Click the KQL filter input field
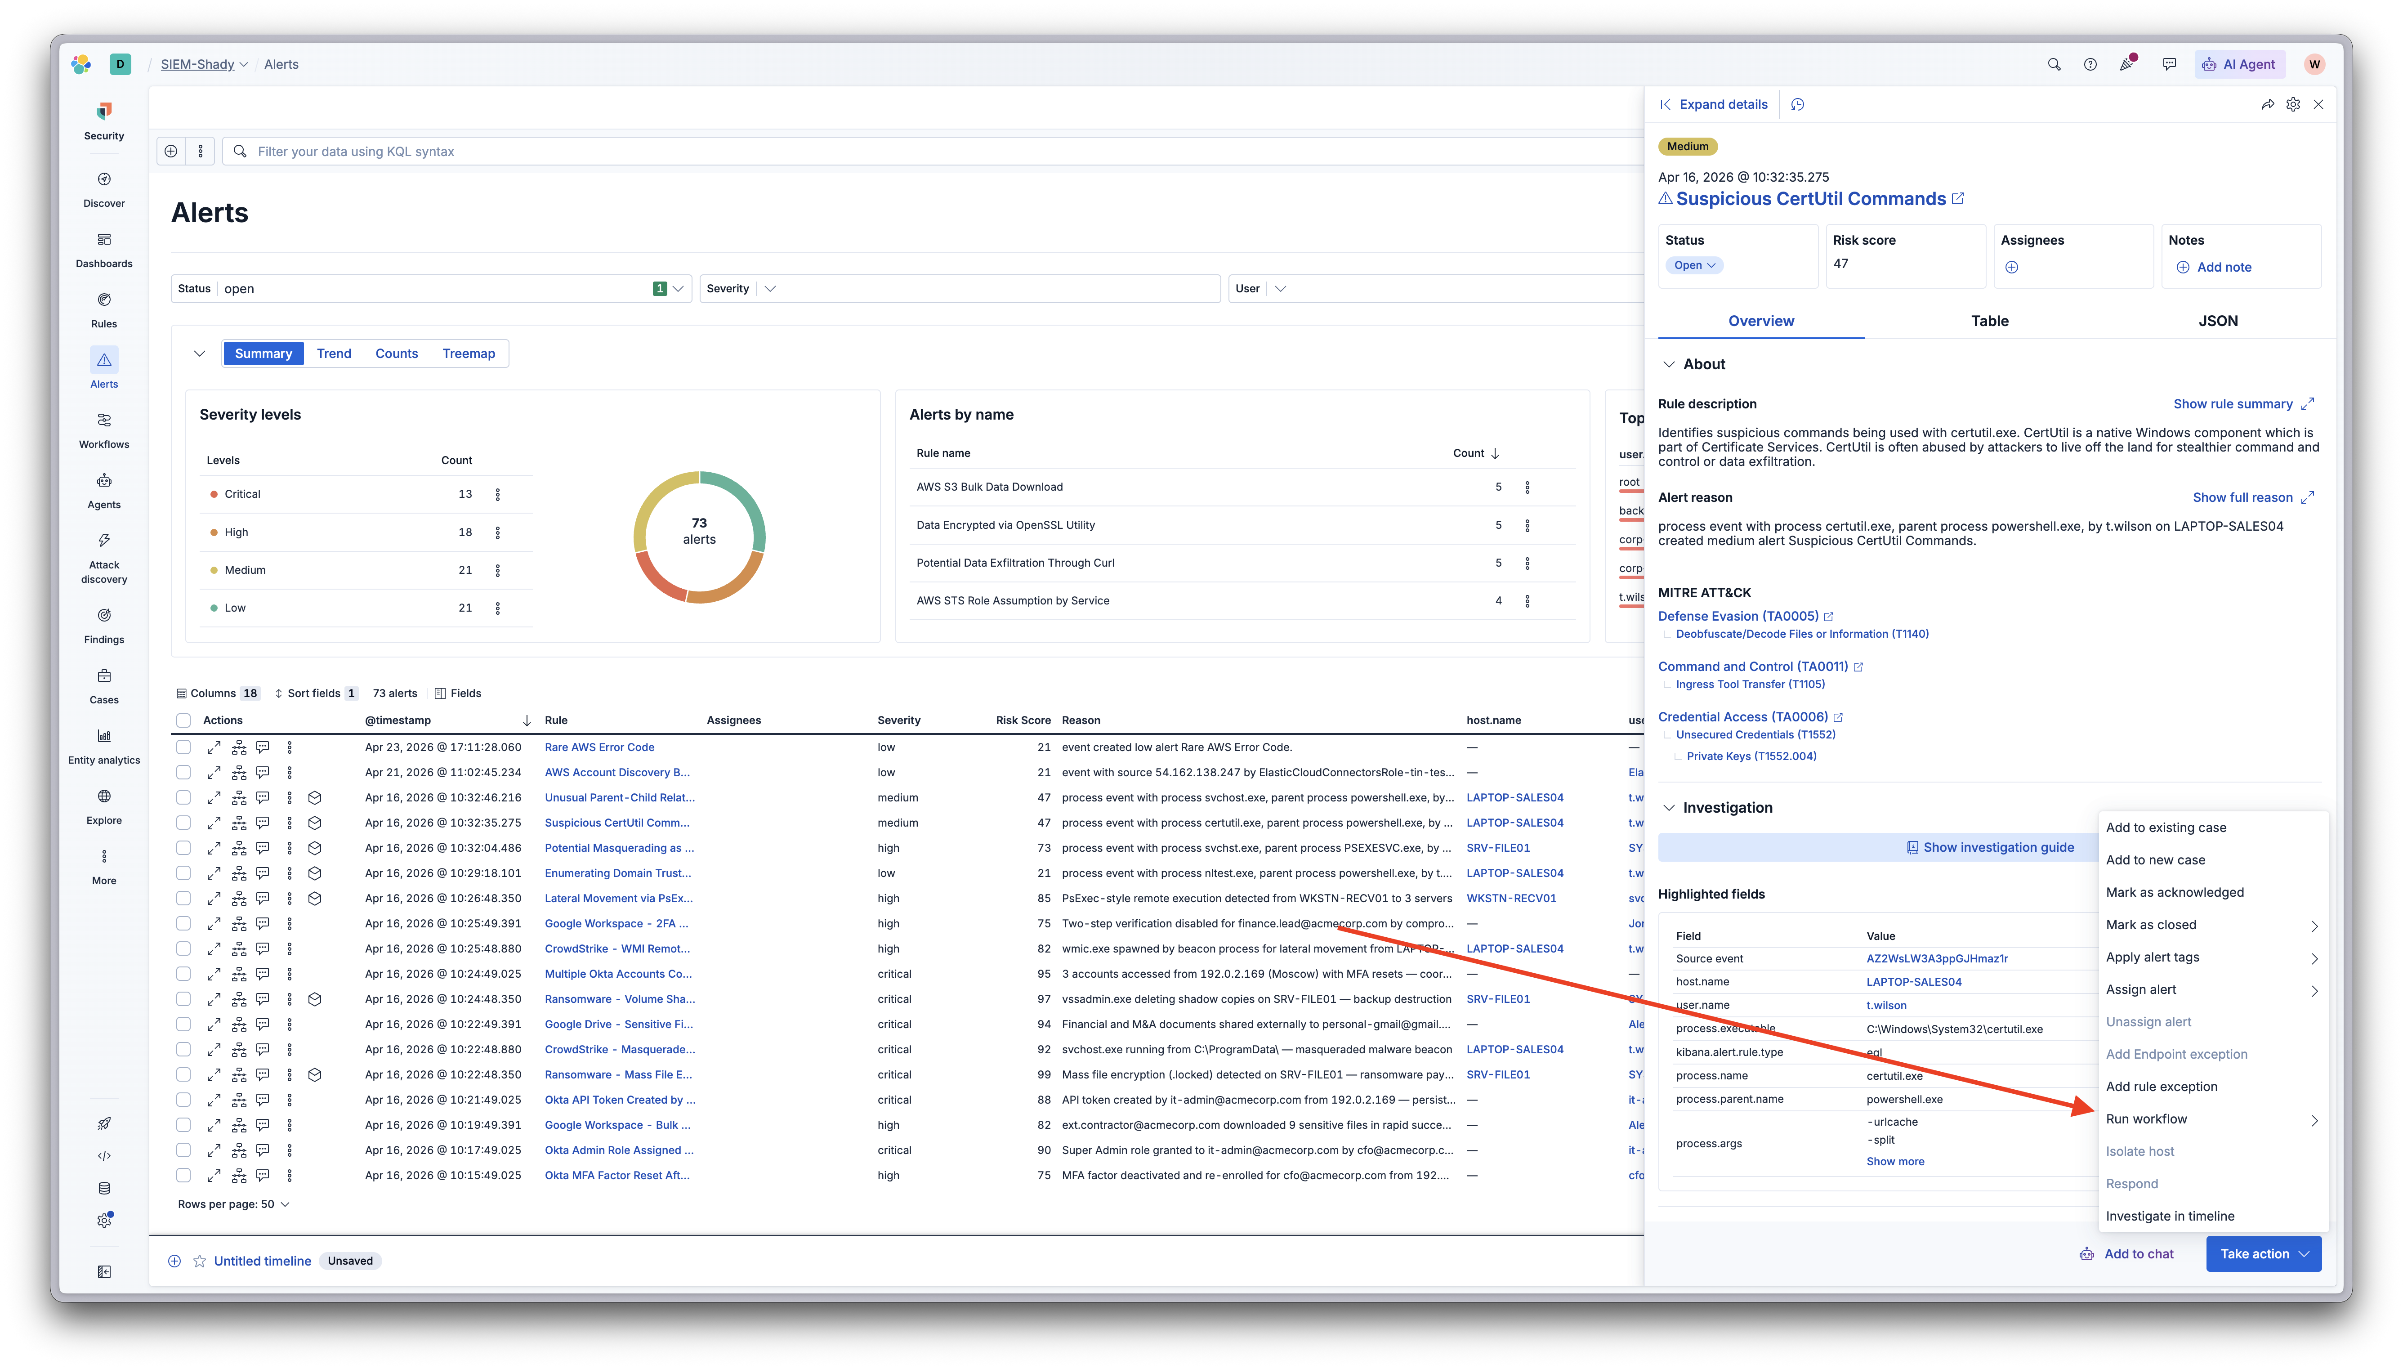The height and width of the screenshot is (1369, 2403). point(932,151)
